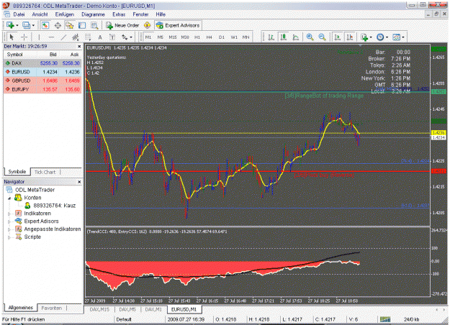Switch chart to line chart
The width and height of the screenshot is (450, 325).
click(x=296, y=37)
